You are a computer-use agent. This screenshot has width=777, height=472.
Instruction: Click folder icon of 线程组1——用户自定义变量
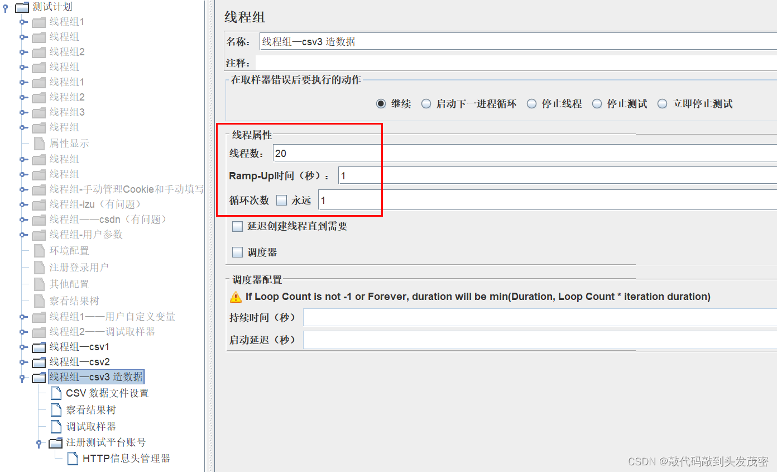(x=39, y=317)
